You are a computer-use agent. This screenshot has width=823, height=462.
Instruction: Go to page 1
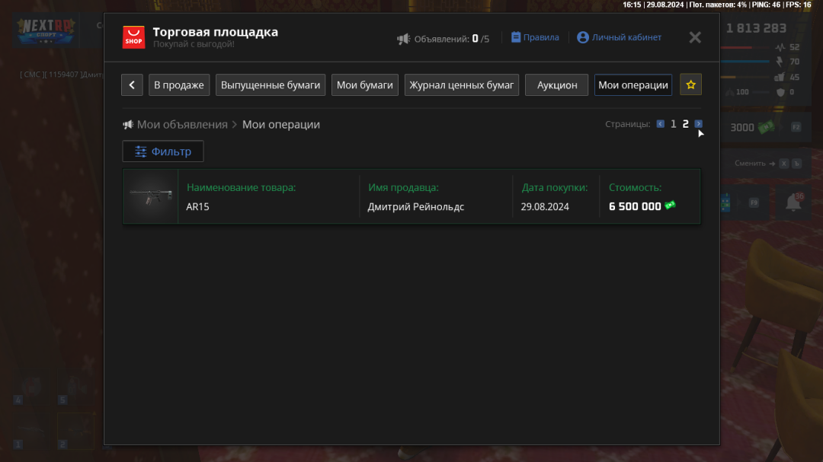pyautogui.click(x=674, y=124)
